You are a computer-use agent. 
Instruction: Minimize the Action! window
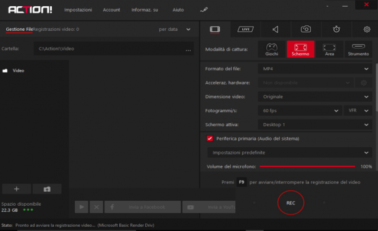coord(345,6)
